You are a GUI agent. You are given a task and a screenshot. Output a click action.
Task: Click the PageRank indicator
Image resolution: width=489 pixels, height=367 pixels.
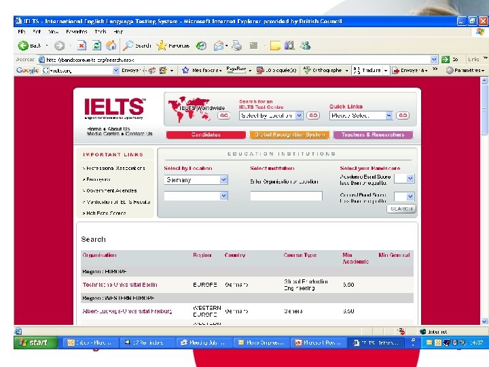click(236, 70)
